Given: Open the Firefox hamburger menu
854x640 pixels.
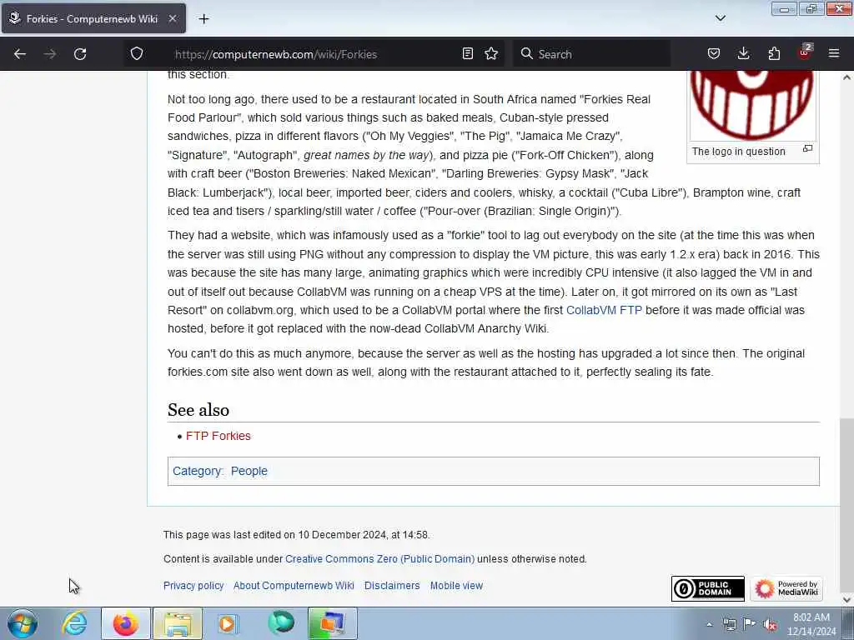Looking at the screenshot, I should pyautogui.click(x=834, y=53).
